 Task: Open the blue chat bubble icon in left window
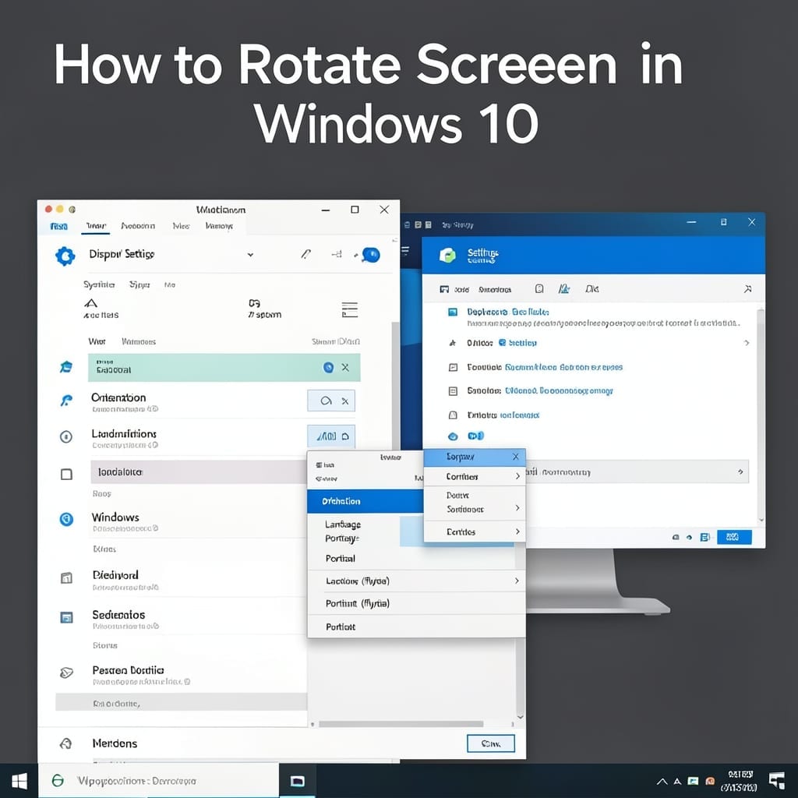pos(371,255)
